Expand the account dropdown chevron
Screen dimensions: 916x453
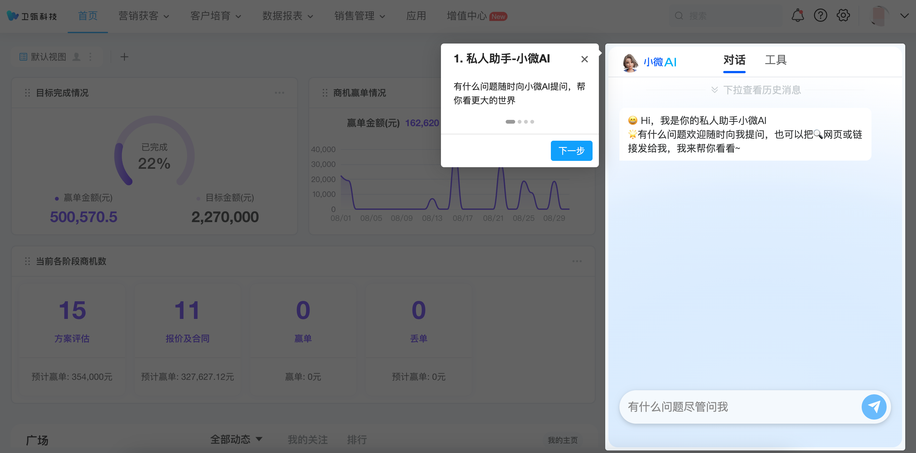point(905,16)
